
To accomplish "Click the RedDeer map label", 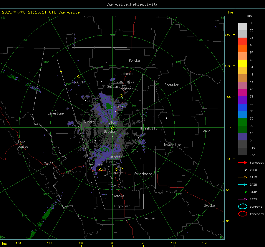I will (x=125, y=89).
